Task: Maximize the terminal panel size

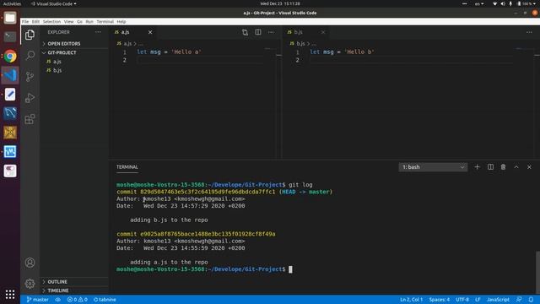Action: click(x=516, y=167)
